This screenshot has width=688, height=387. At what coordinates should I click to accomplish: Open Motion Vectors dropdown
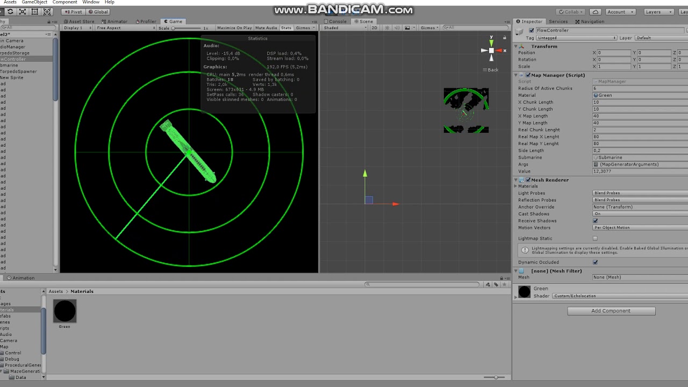tap(640, 228)
